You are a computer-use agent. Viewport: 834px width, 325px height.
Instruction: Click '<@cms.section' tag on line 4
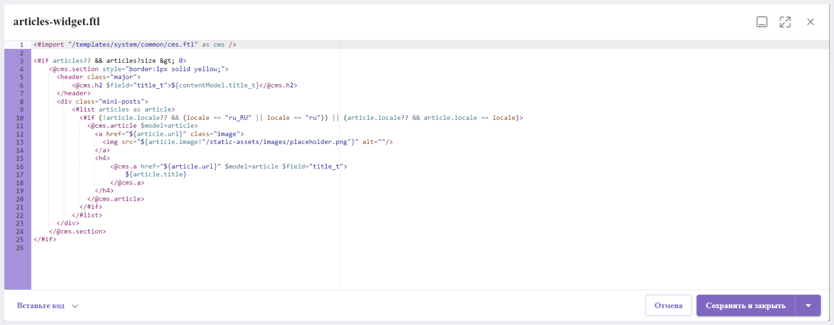(74, 69)
